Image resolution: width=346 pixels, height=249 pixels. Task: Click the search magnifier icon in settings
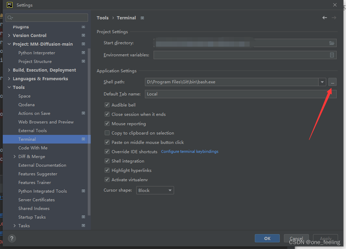tap(10, 18)
